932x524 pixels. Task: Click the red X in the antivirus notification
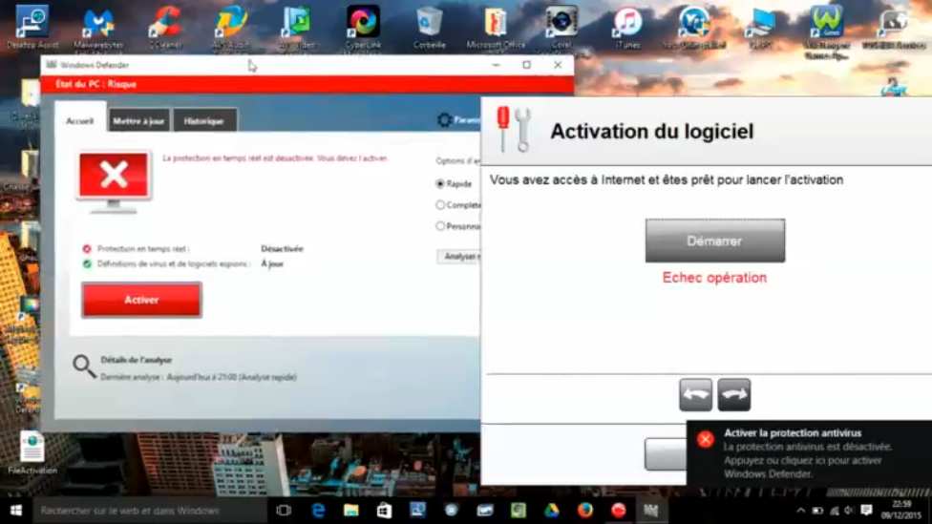706,440
